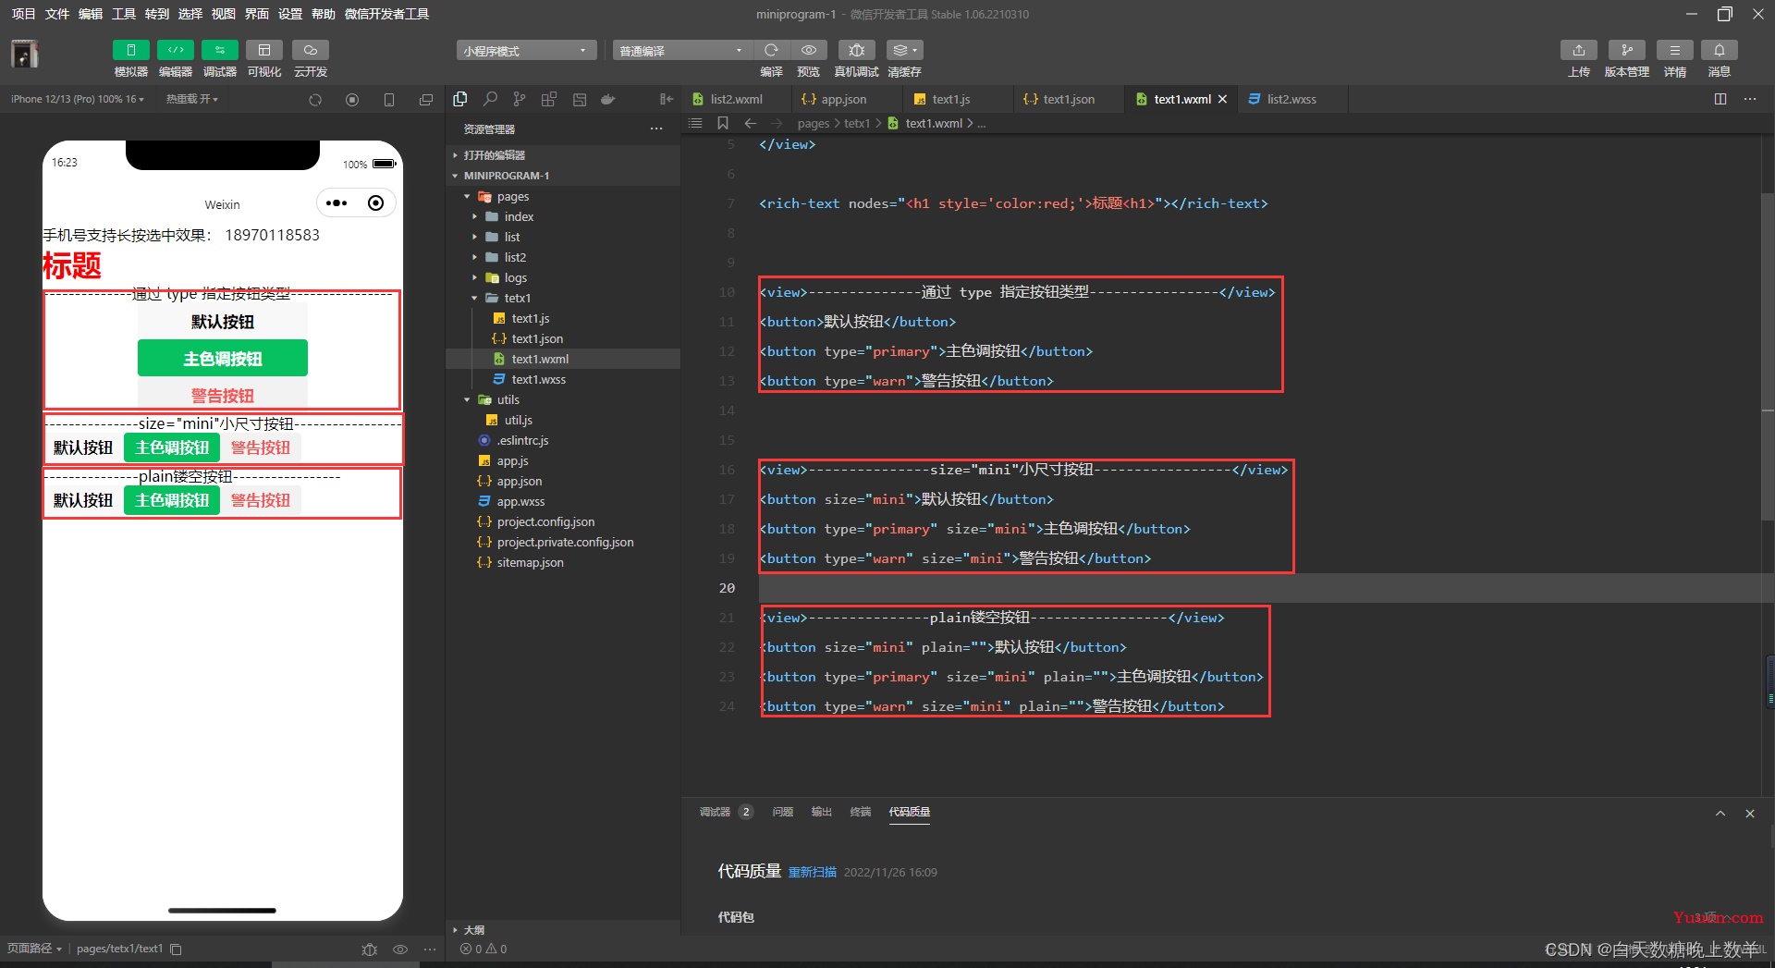This screenshot has width=1775, height=968.
Task: Collapse the sidebar panel icon
Action: point(666,99)
